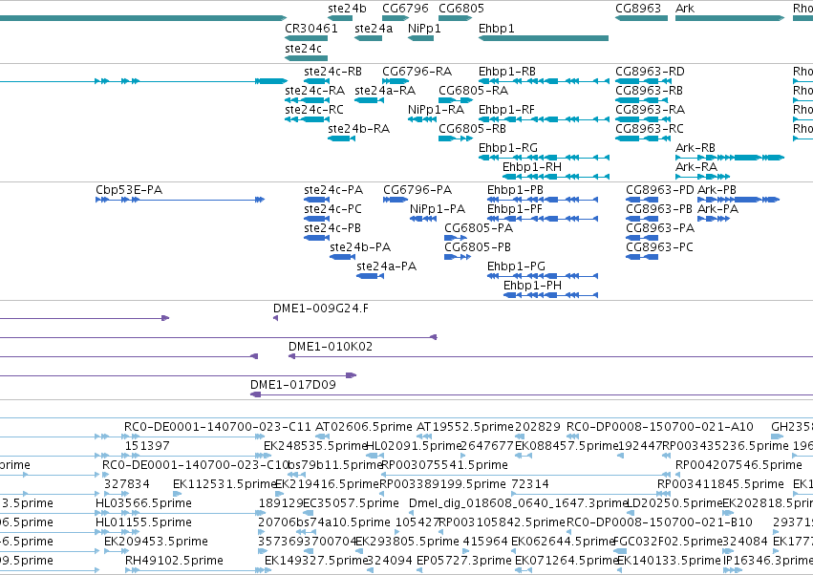
Task: Click transcript CG6805-RB label
Action: pyautogui.click(x=472, y=129)
